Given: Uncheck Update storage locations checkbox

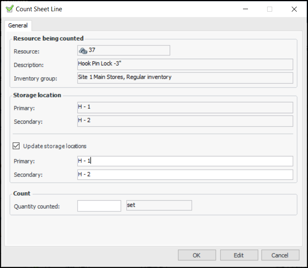Looking at the screenshot, I should coord(16,146).
